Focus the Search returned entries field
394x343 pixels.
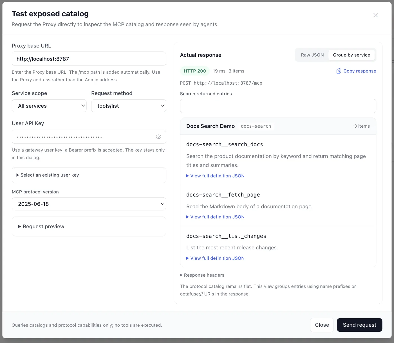click(x=278, y=106)
